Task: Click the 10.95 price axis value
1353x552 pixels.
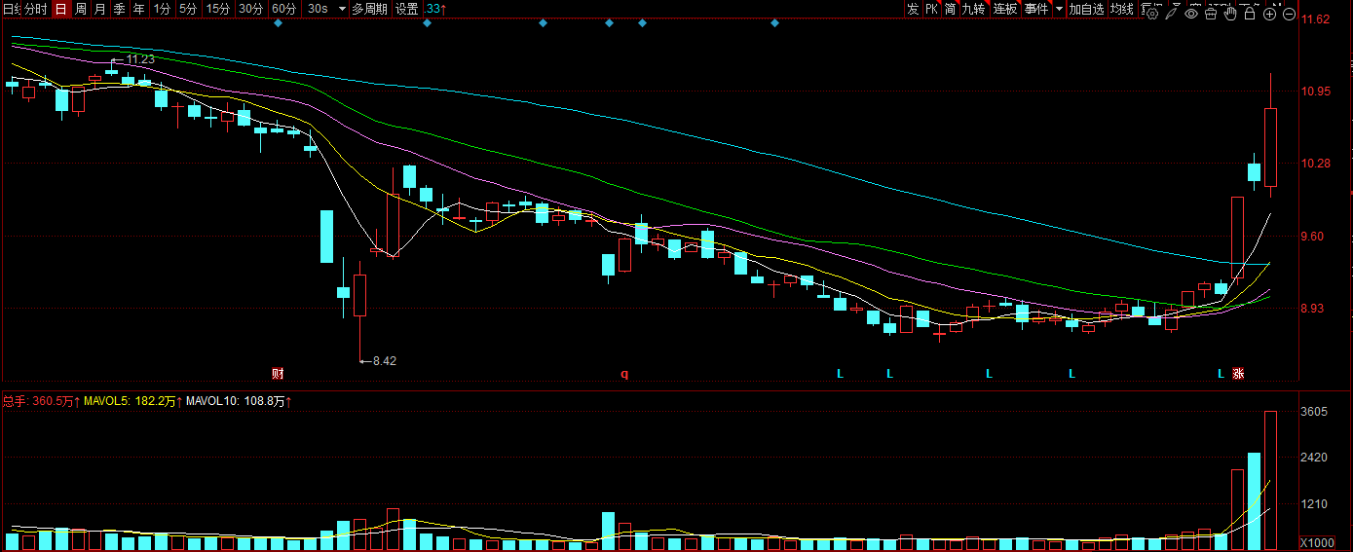Action: 1316,92
